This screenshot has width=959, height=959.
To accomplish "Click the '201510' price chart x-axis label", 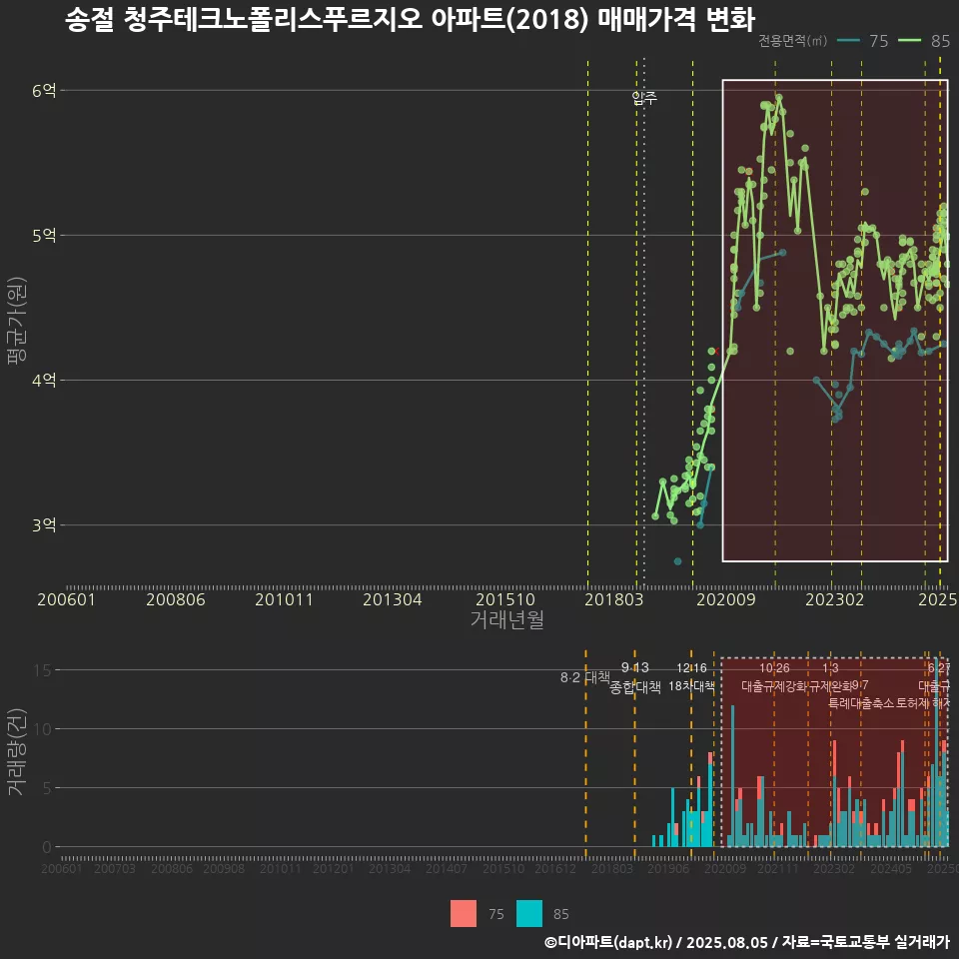I will coord(505,599).
